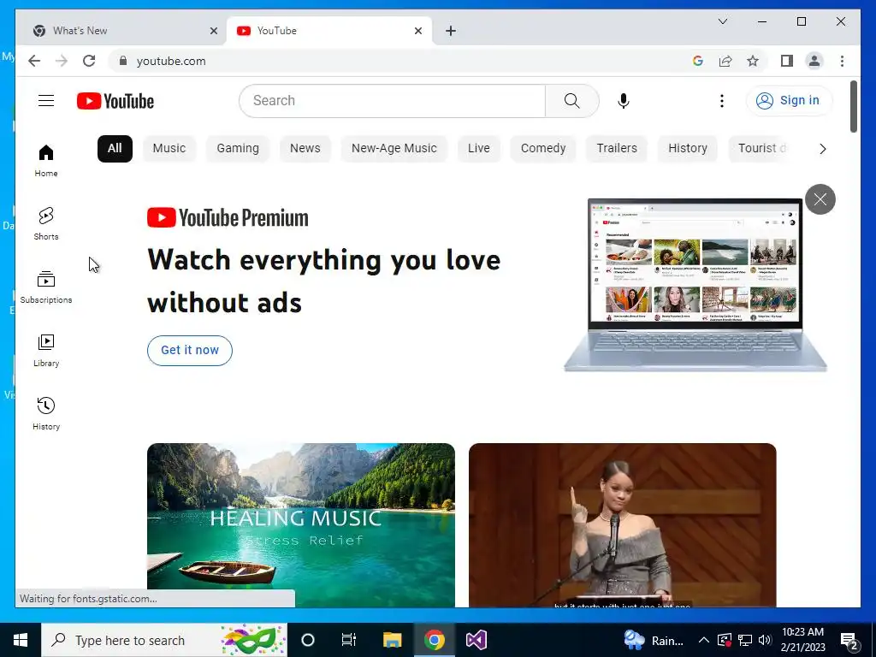Click the search magnifier button
The width and height of the screenshot is (876, 657).
coord(571,101)
